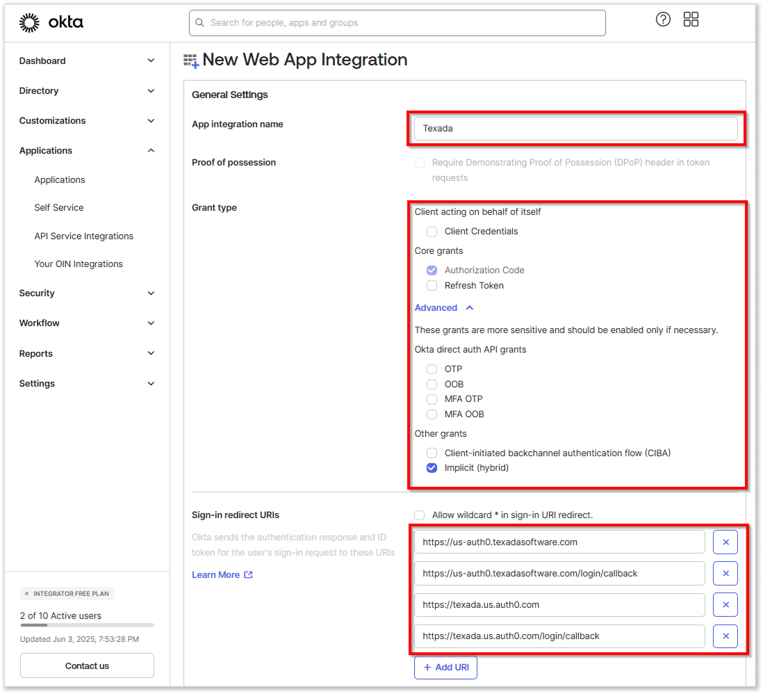Toggle the Authorization Code checkbox
763x694 pixels.
(432, 271)
